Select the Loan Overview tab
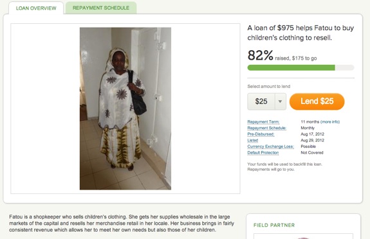Image resolution: width=370 pixels, height=239 pixels. (36, 8)
